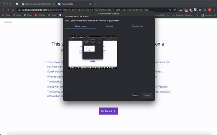The image size is (217, 135).
Task: Switch to the chrome-extension tab
Action: coord(38,4)
